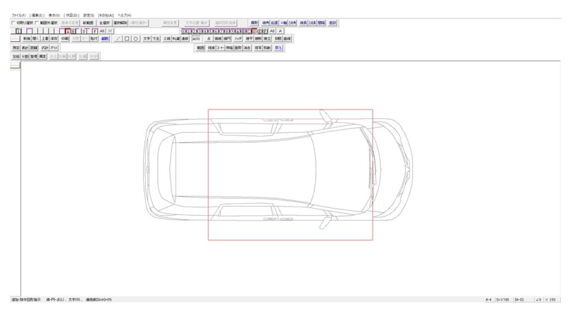Open the ファイル(F) menu

tap(18, 15)
